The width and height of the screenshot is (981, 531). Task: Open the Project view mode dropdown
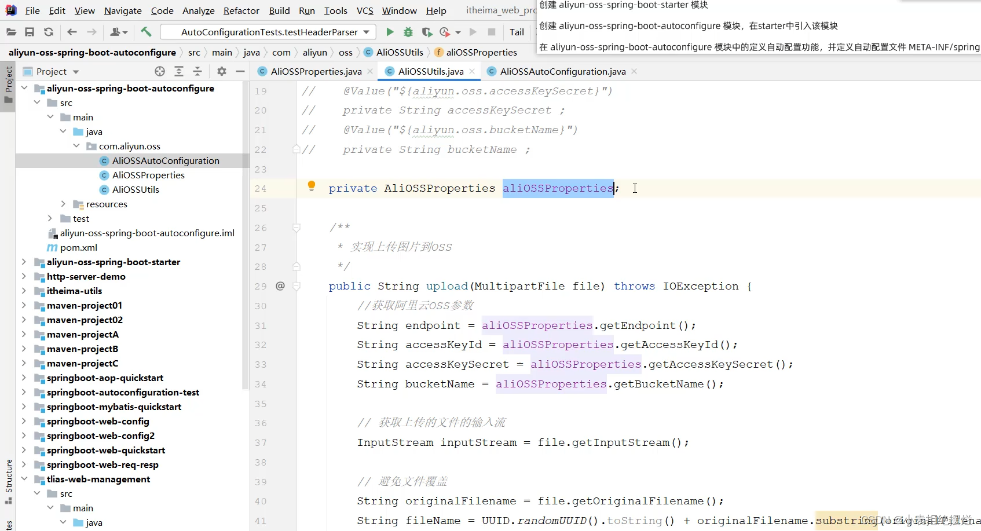(x=76, y=72)
